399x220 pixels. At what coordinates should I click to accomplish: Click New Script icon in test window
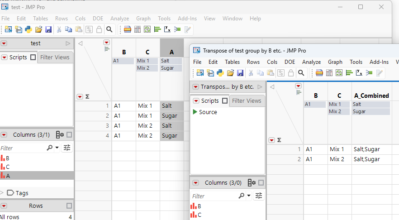18,29
